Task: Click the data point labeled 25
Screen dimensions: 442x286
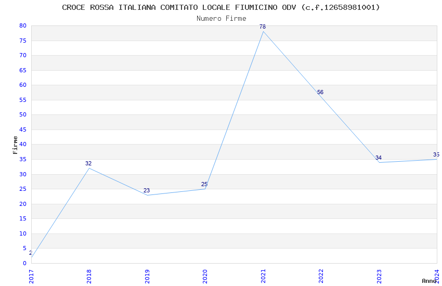Action: [x=204, y=184]
